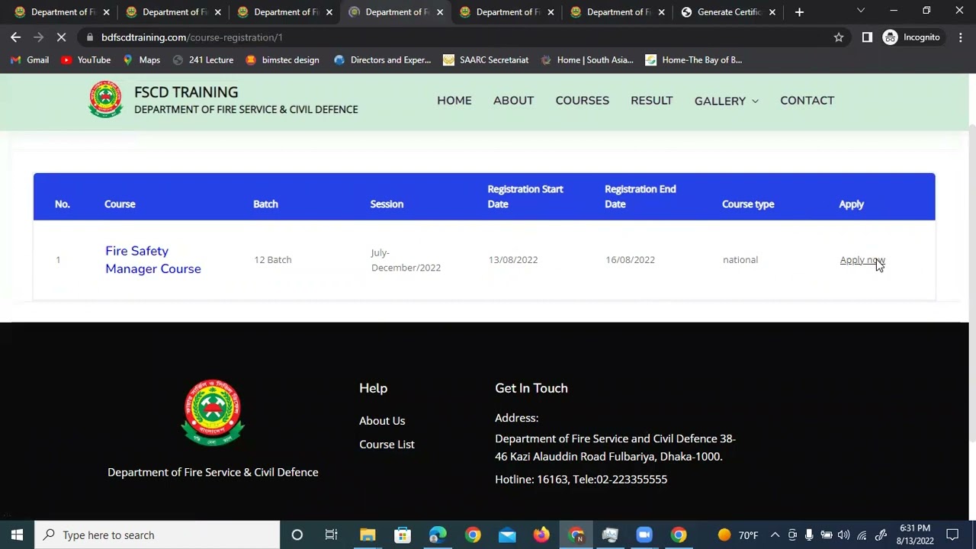Screen dimensions: 976x549
Task: Switch to the Generate Certificate tab
Action: [729, 12]
